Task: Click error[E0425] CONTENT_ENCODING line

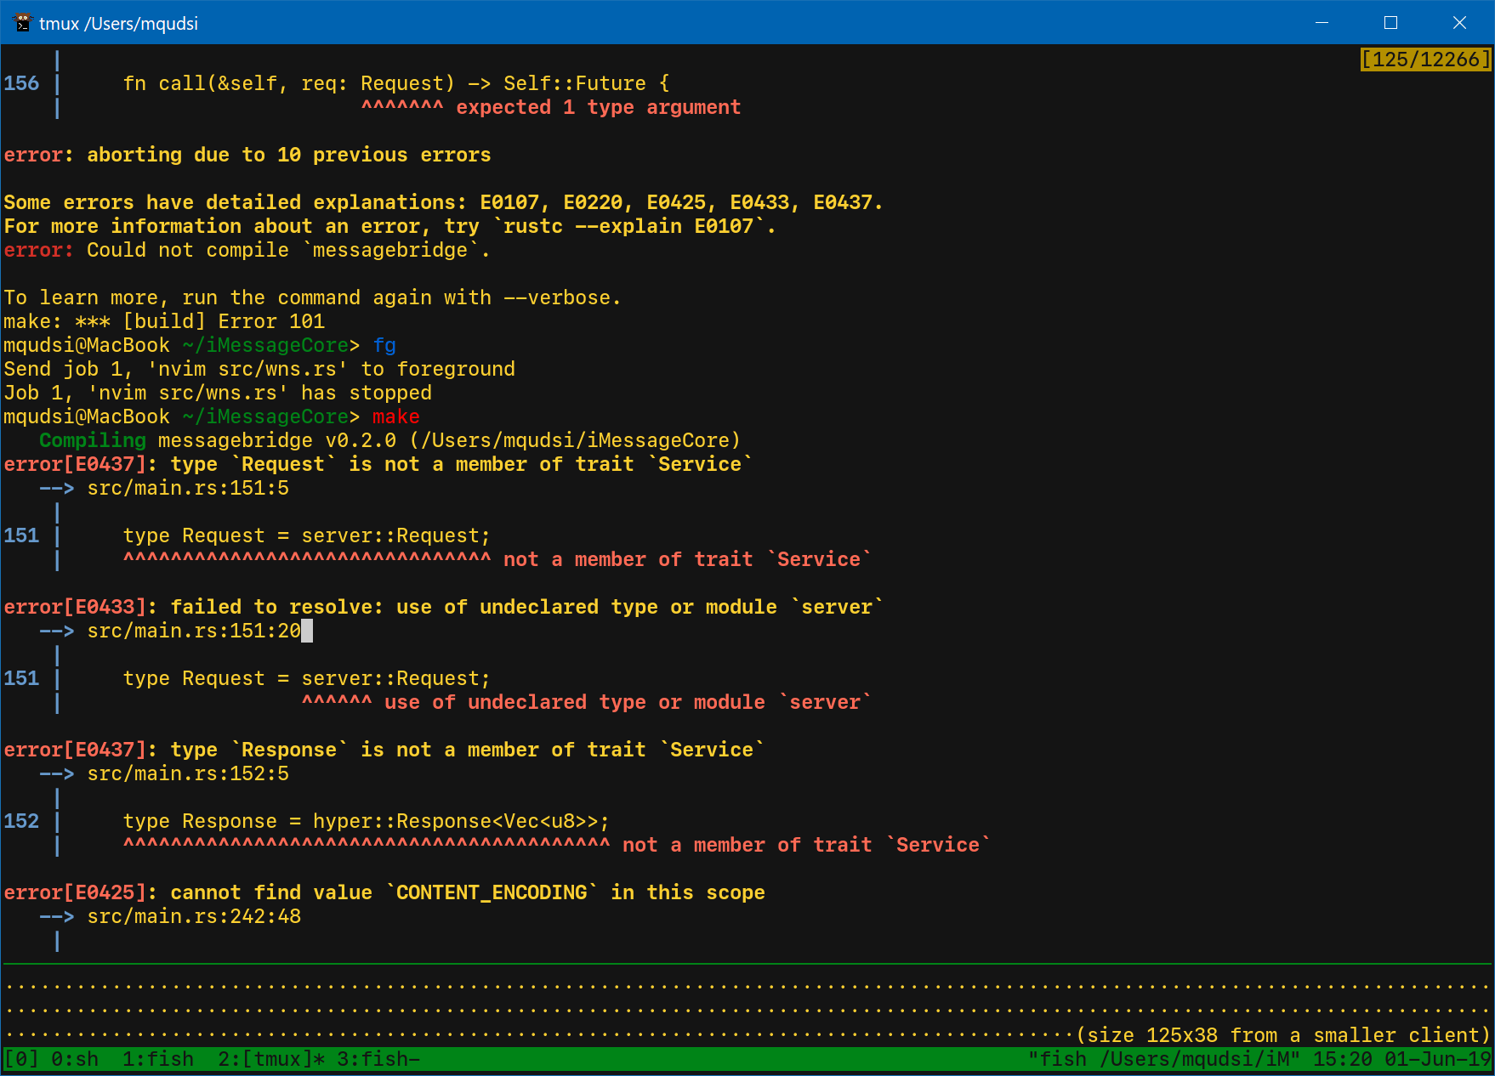Action: pos(384,892)
